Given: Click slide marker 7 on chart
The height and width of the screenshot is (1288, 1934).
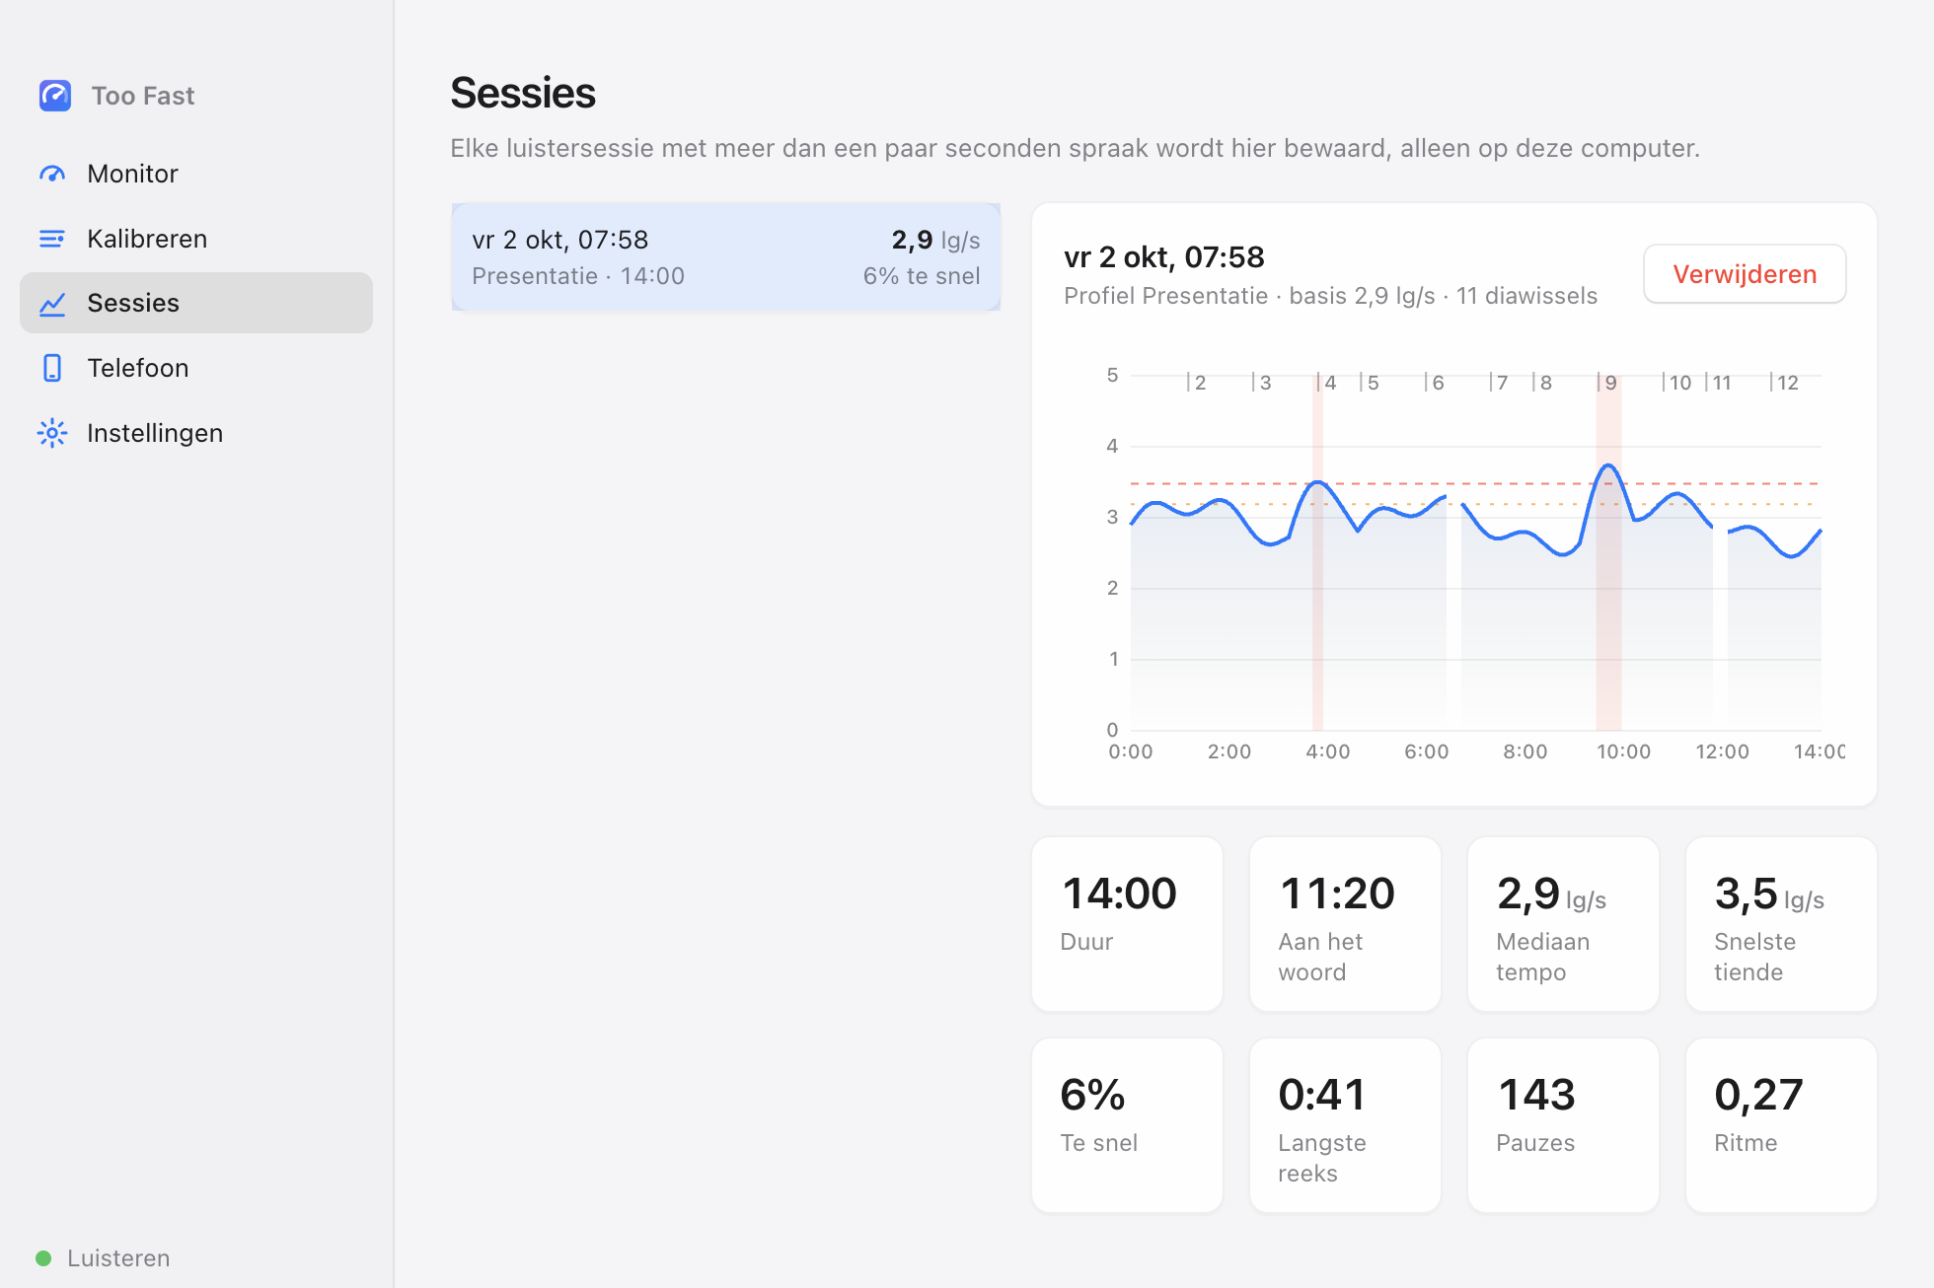Looking at the screenshot, I should (1498, 383).
